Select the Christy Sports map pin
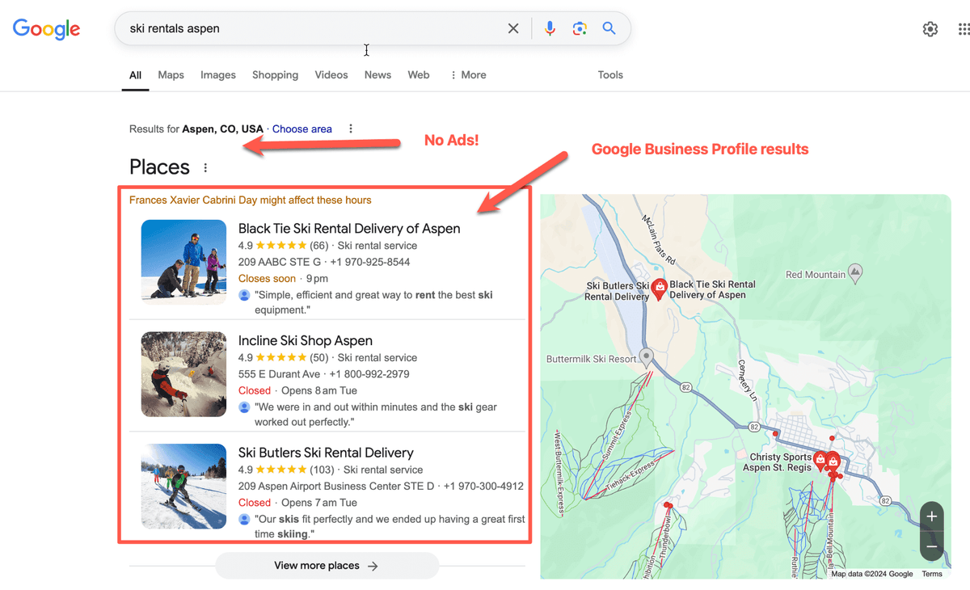 point(820,461)
